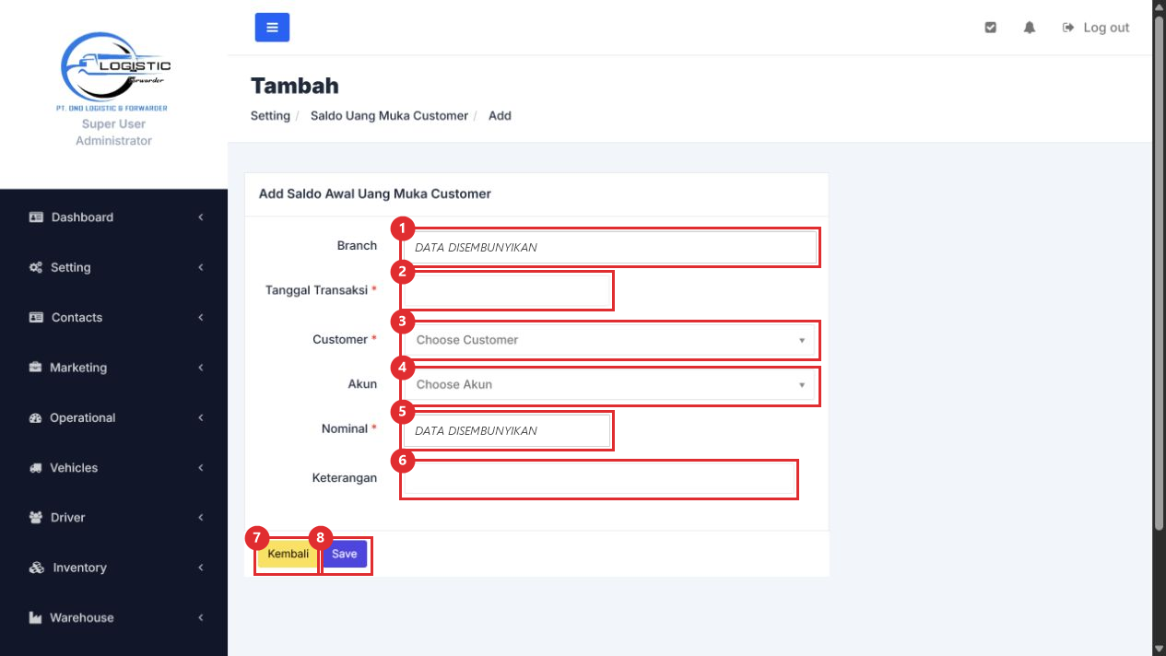Click the Keterangan text field
Image resolution: width=1166 pixels, height=656 pixels.
tap(599, 478)
